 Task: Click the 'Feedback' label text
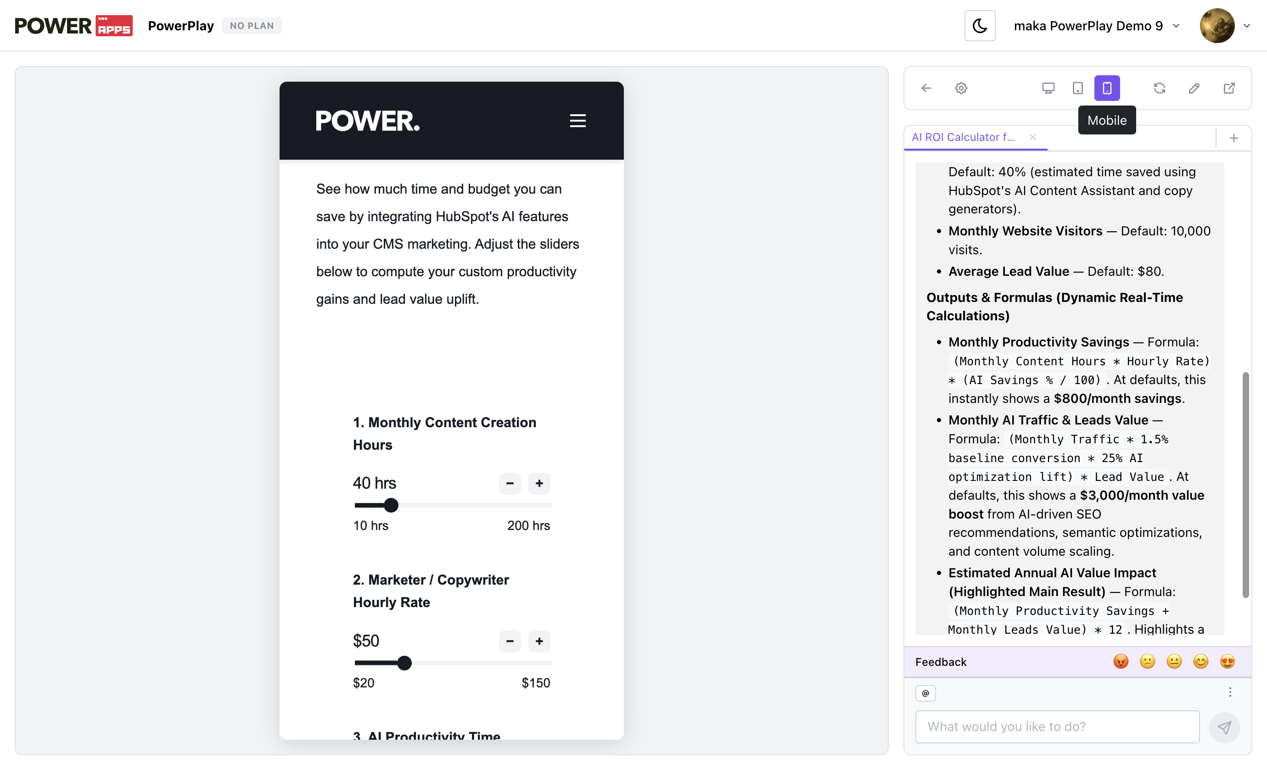[941, 662]
